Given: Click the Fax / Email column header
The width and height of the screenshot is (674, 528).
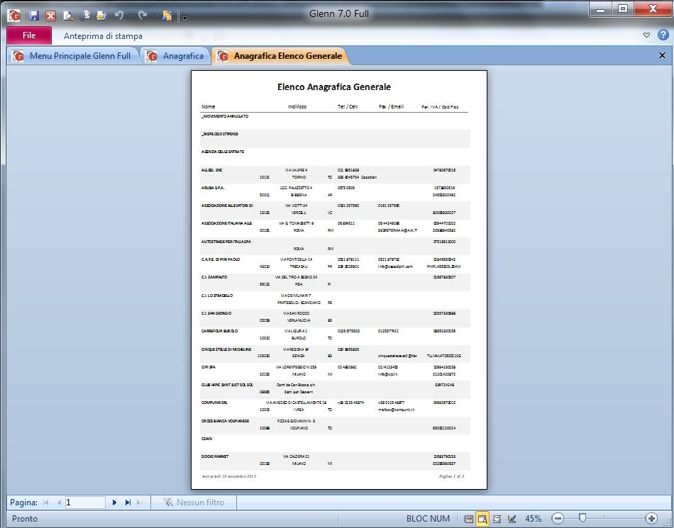Looking at the screenshot, I should pos(391,106).
